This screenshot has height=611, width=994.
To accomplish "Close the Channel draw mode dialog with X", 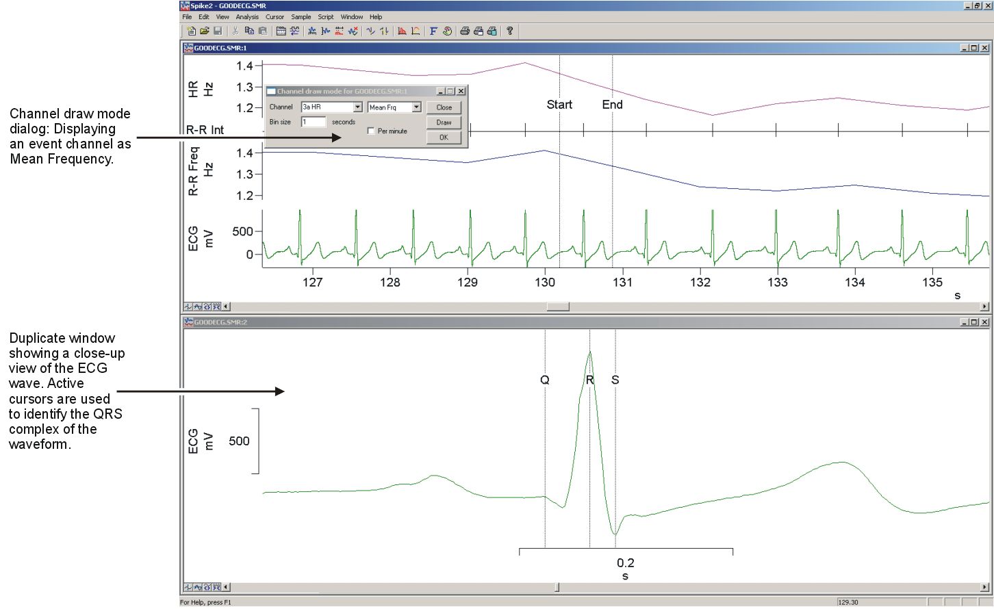I will [461, 91].
